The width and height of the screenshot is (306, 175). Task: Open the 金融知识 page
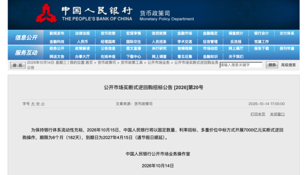[210, 57]
